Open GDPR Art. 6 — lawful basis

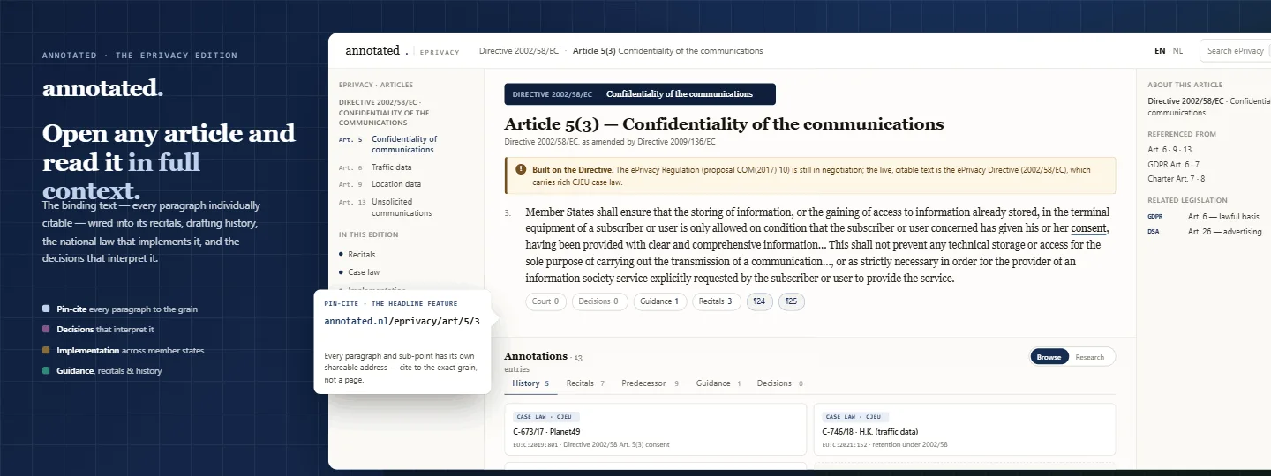click(1204, 216)
